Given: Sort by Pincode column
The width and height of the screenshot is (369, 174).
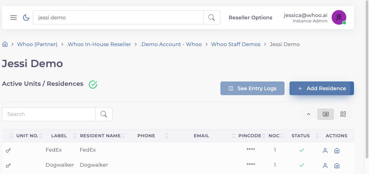Looking at the screenshot, I should tap(250, 136).
